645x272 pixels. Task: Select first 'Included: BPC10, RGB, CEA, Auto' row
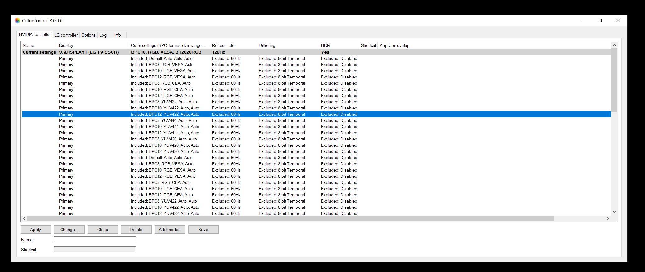(x=316, y=89)
